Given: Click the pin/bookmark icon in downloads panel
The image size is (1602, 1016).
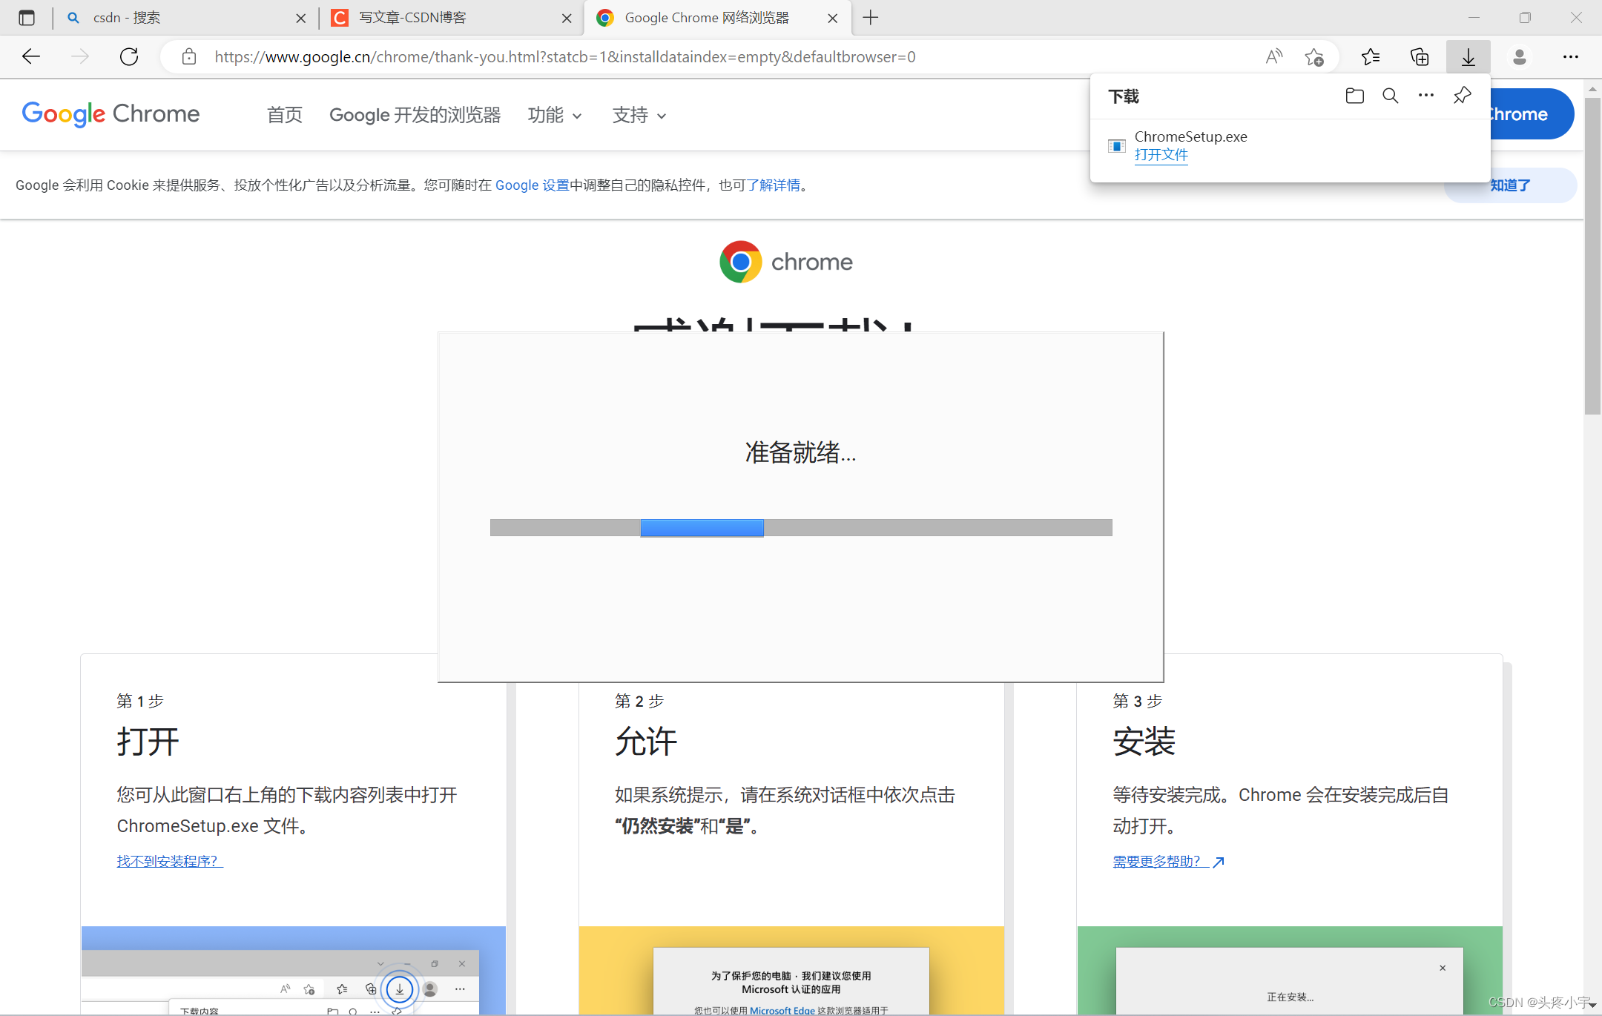Looking at the screenshot, I should coord(1463,96).
